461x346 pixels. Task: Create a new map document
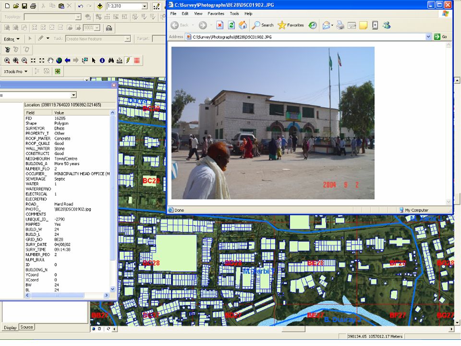point(7,6)
